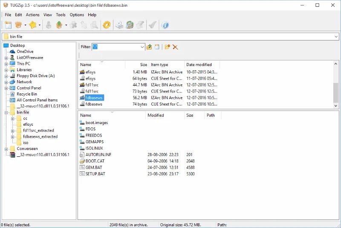Click the disc drive toolbar icon
This screenshot has width=341, height=228.
coord(119,25)
